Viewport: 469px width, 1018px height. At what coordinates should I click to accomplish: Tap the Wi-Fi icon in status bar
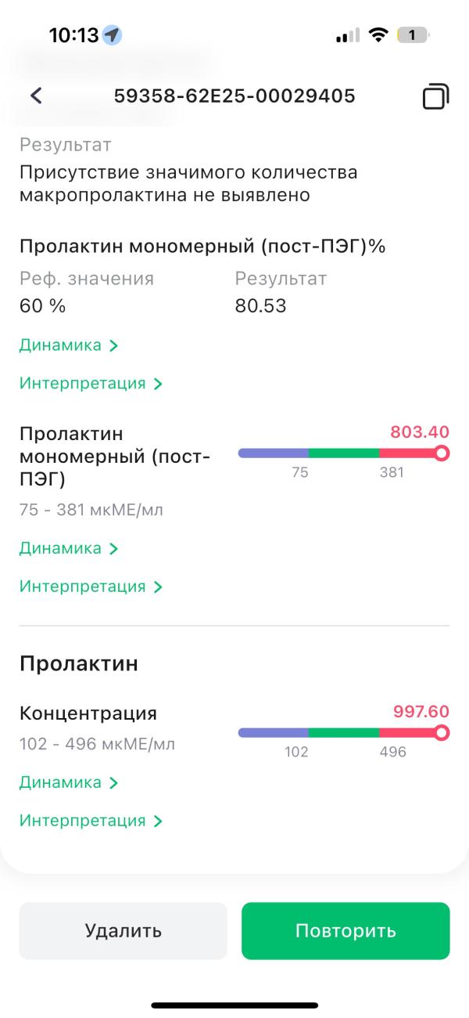(x=379, y=35)
